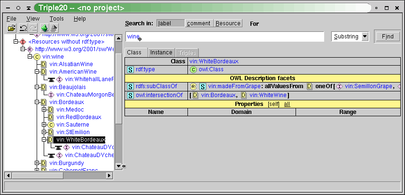The height and width of the screenshot is (195, 405).
Task: Click the open file folder icon
Action: point(11,28)
